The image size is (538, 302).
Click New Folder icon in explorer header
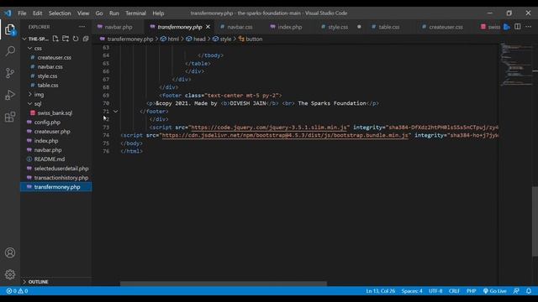(x=66, y=39)
